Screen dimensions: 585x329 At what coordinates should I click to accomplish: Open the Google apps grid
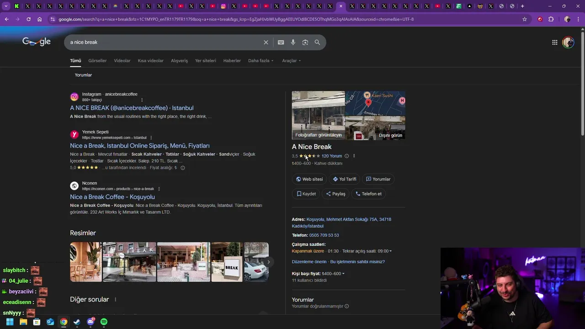click(x=554, y=42)
